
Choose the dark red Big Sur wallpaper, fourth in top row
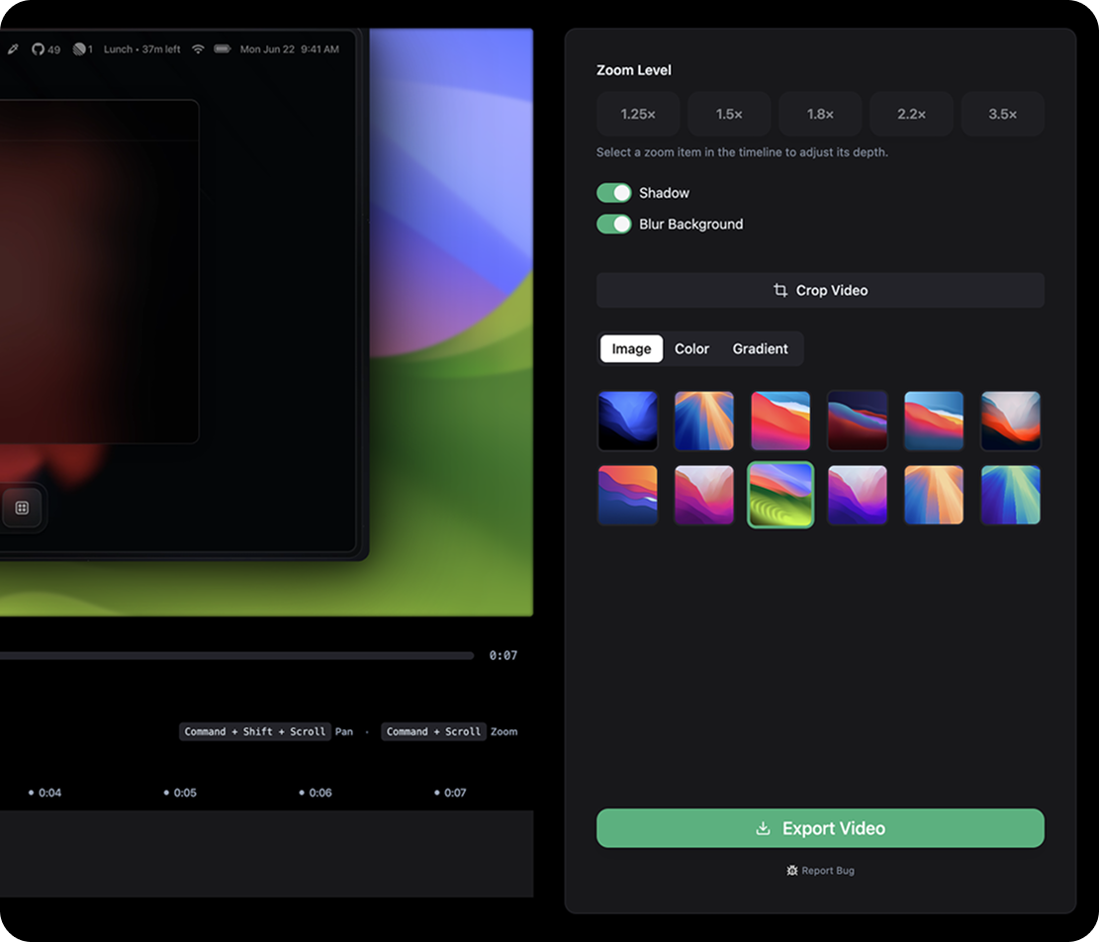coord(858,421)
